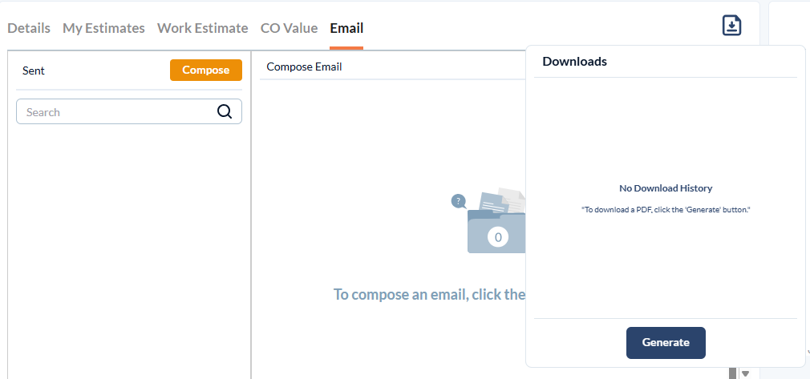Click the gray scrollbar thumb near bottom
This screenshot has width=810, height=379.
[732, 373]
